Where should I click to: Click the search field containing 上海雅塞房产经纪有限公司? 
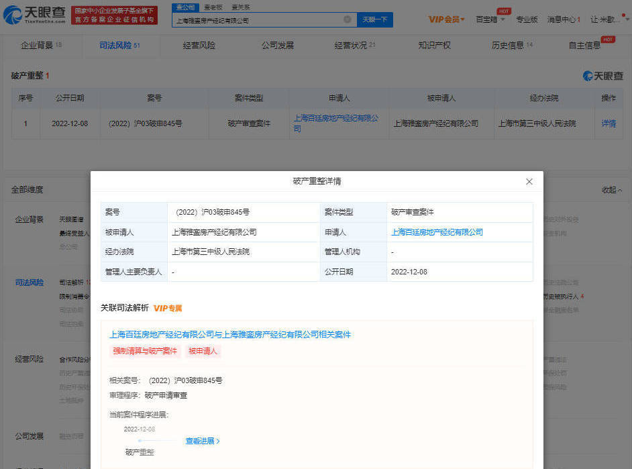[264, 19]
